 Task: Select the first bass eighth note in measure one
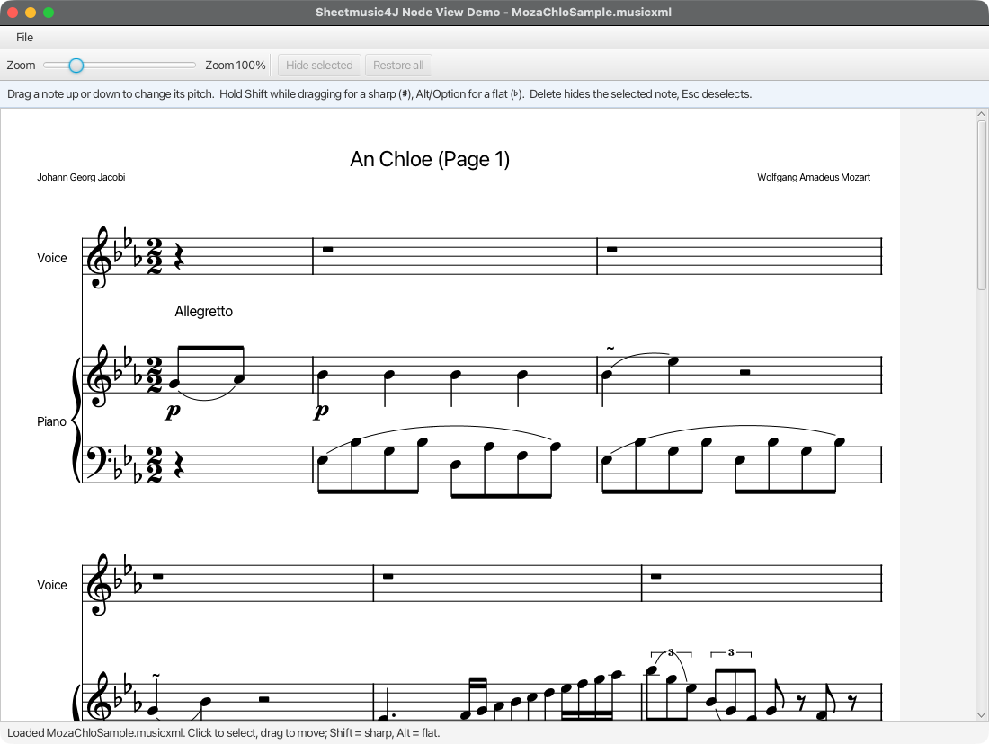click(x=323, y=460)
